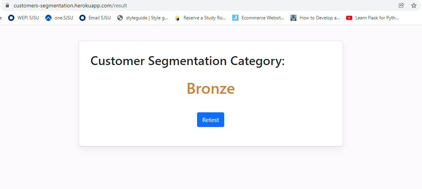
Task: Click the blue Retest button
Action: click(x=211, y=120)
